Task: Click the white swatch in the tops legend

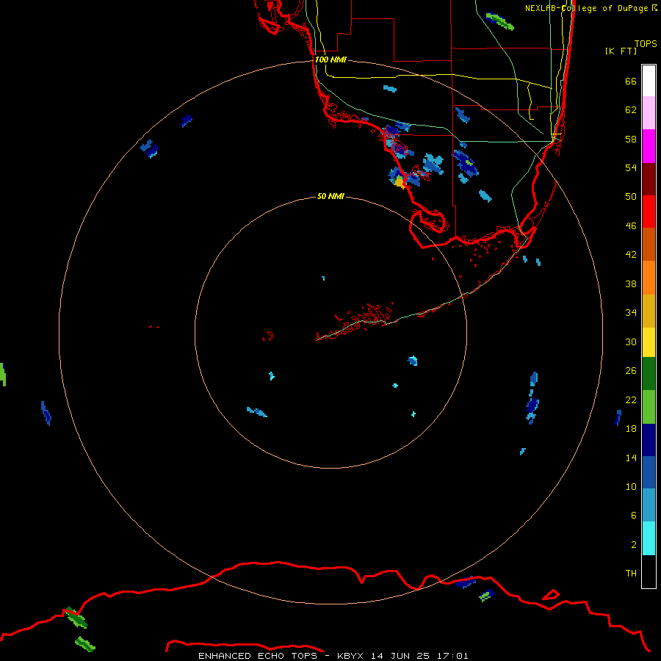Action: [649, 81]
